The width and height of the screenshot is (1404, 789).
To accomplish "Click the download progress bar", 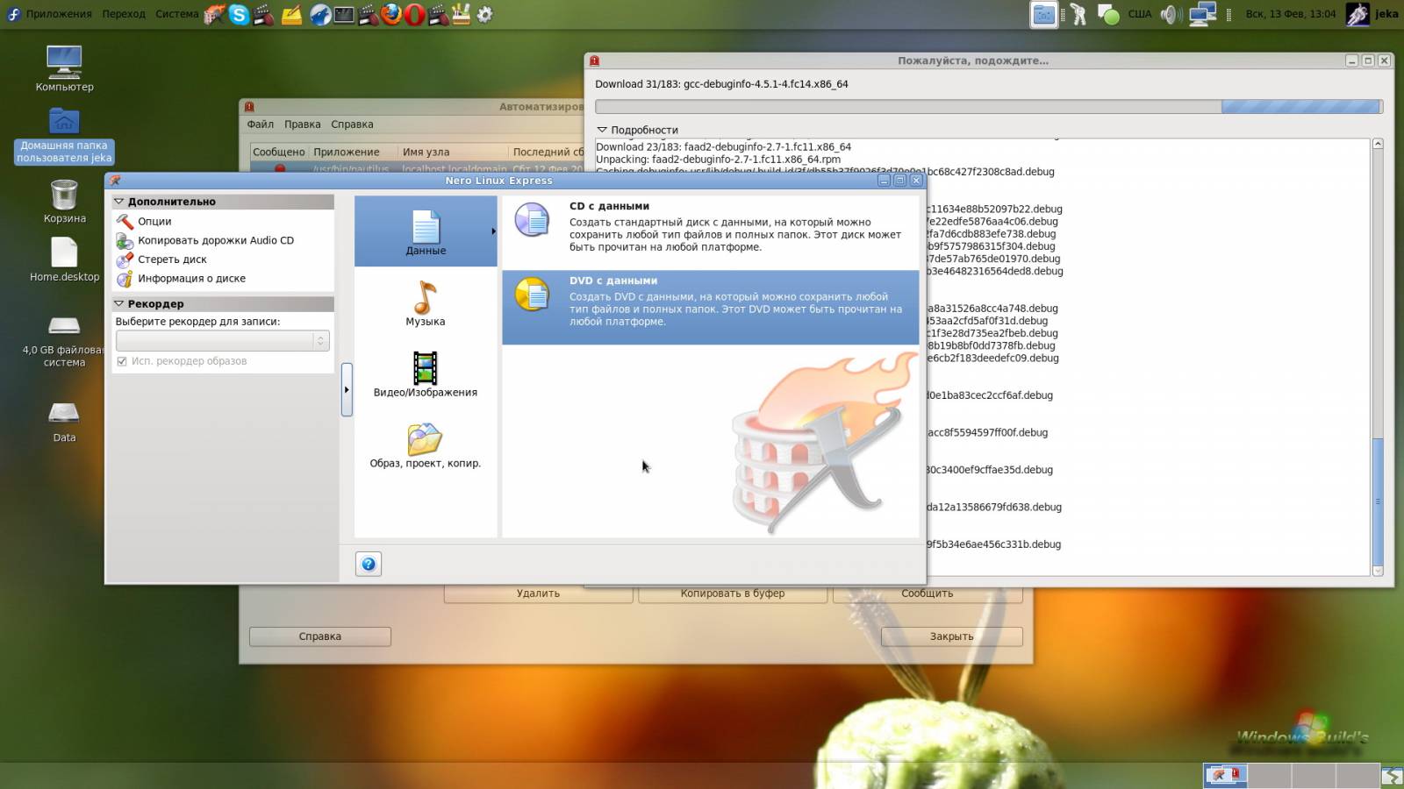I will (989, 106).
